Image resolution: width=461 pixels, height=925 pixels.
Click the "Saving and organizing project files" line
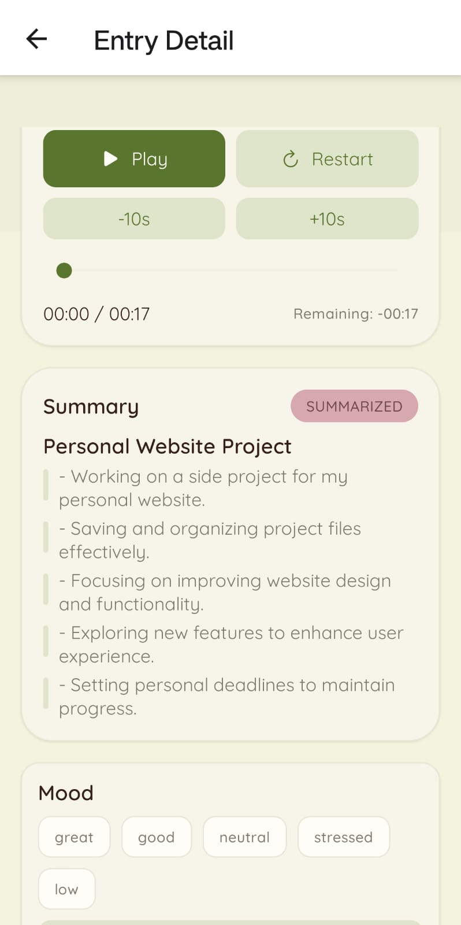pos(210,540)
